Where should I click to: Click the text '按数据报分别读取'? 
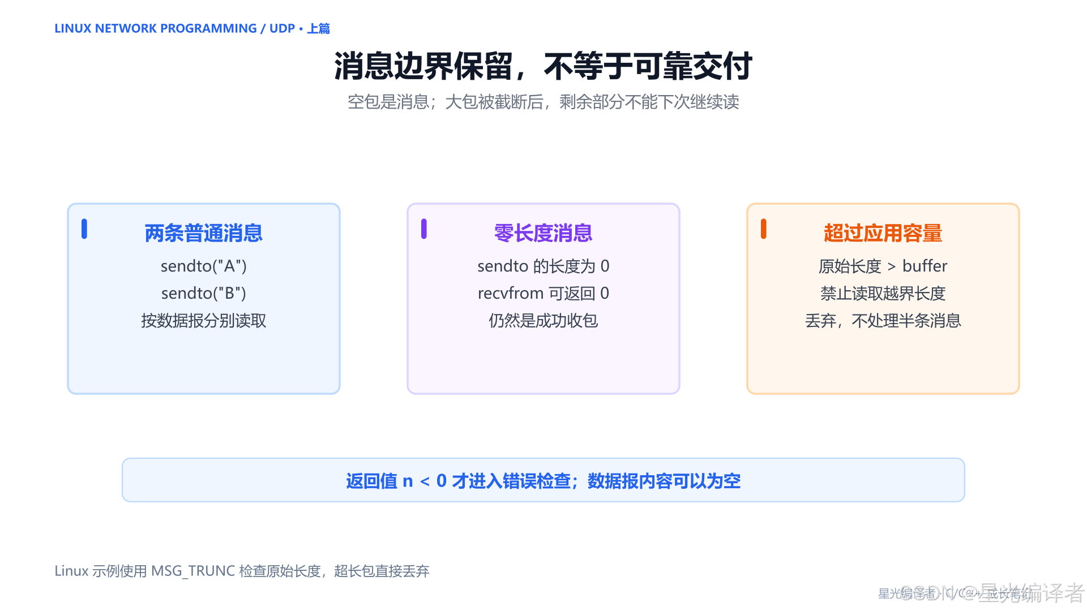tap(203, 321)
